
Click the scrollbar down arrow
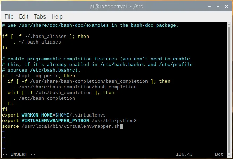coord(229,156)
